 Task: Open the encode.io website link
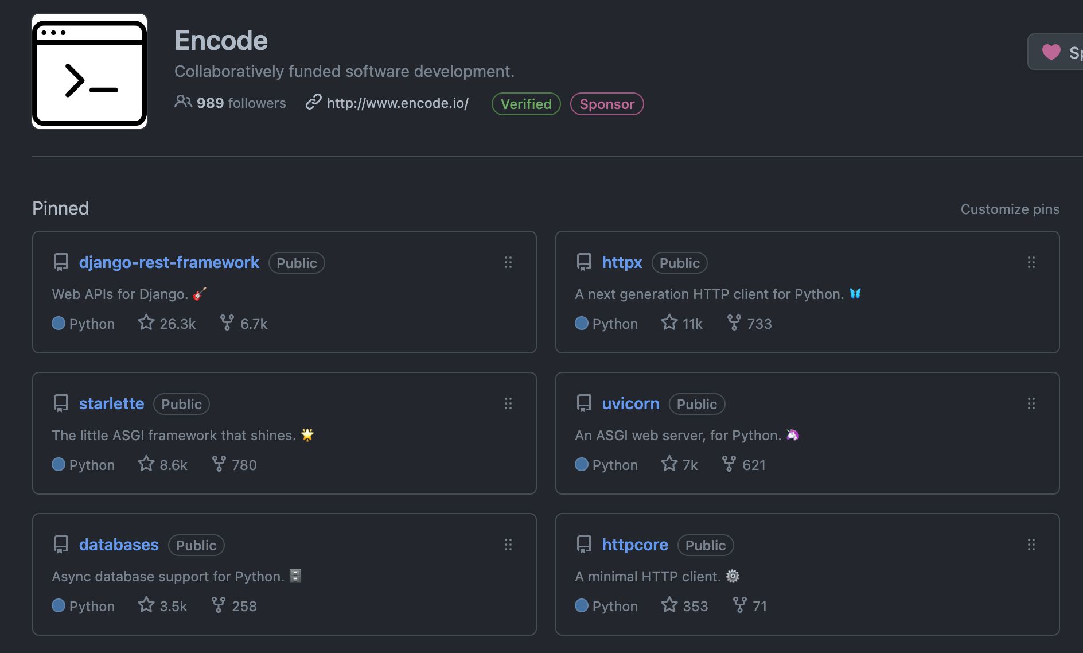point(397,103)
